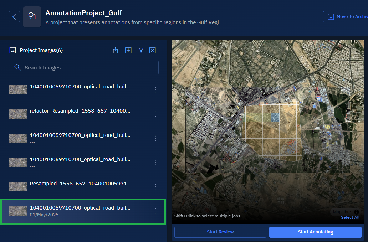Open the image filter funnel icon
Viewport: 368px width, 242px height.
(x=141, y=50)
